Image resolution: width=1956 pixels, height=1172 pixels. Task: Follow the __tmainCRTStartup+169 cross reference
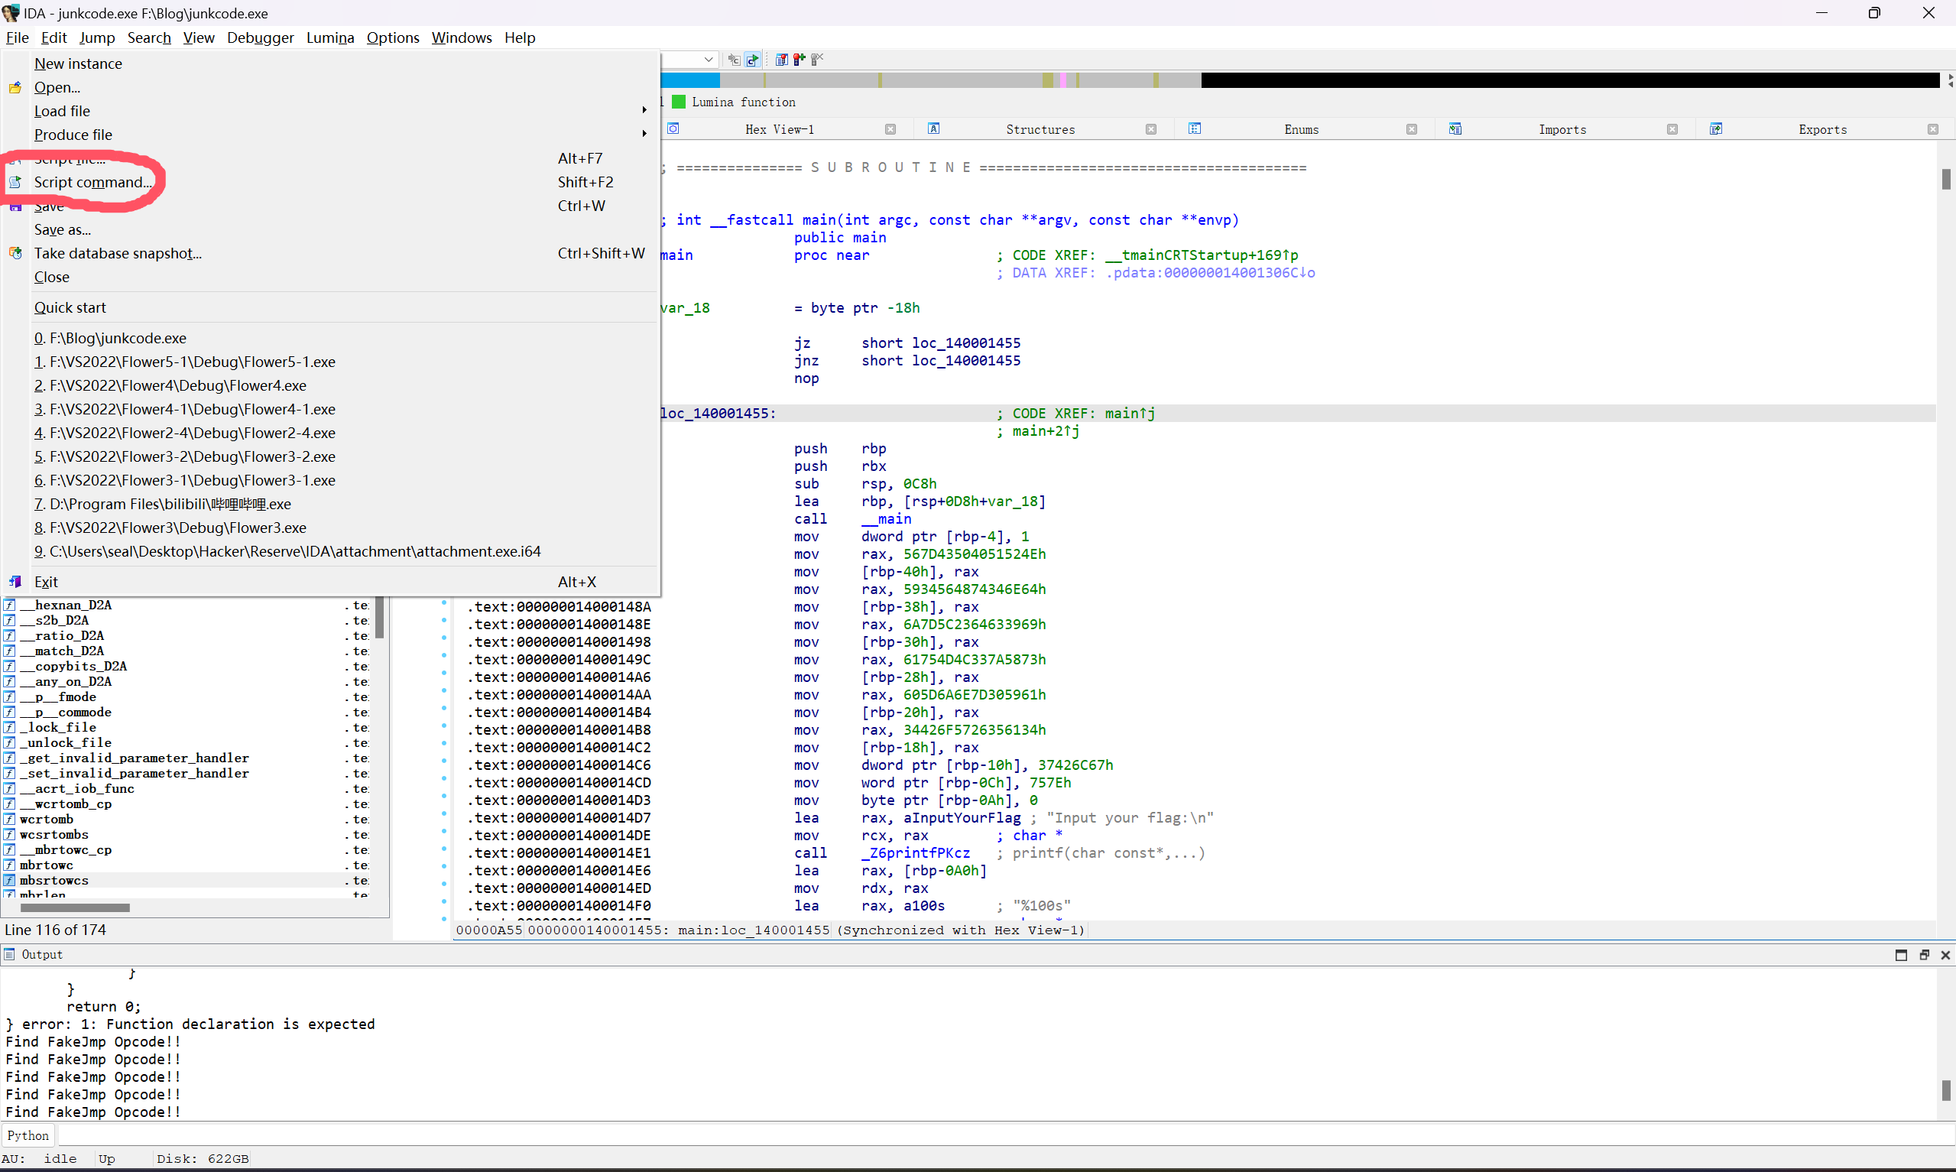pos(1202,255)
